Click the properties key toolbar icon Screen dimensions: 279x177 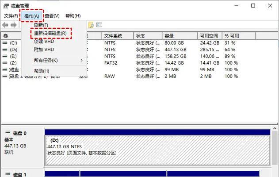click(x=91, y=25)
